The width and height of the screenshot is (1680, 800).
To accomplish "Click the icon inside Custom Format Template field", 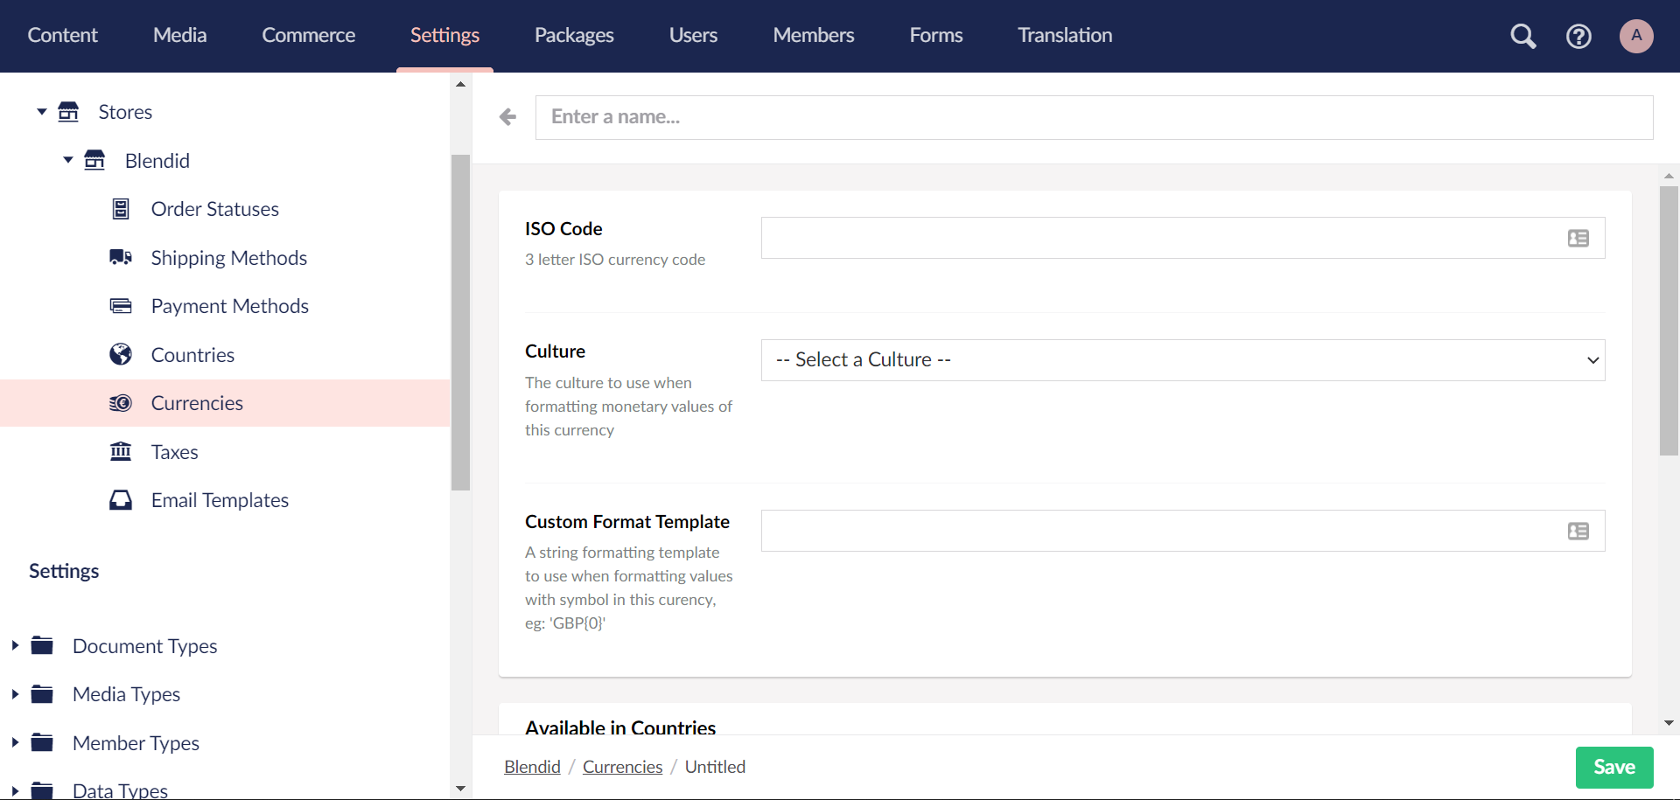I will (1578, 531).
